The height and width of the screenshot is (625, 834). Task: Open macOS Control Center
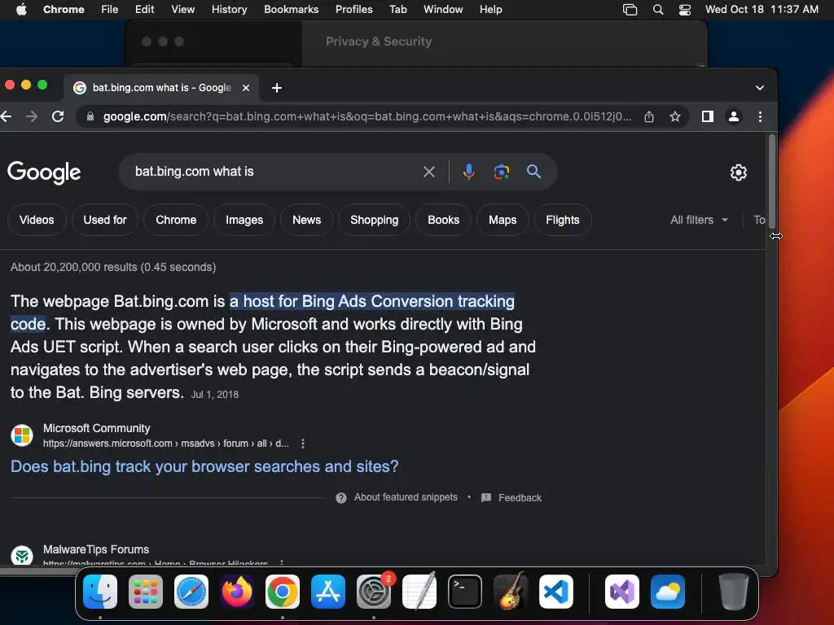(x=684, y=10)
